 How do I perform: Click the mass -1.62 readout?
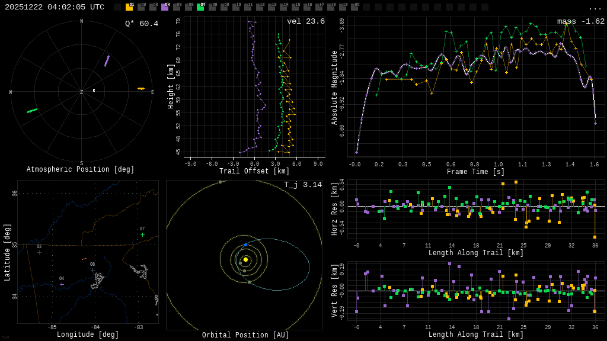point(581,21)
